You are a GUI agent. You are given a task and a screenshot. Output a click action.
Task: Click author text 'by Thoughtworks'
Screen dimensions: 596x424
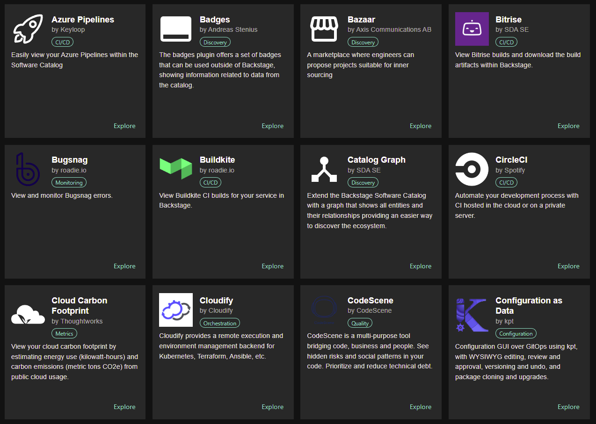coord(77,321)
